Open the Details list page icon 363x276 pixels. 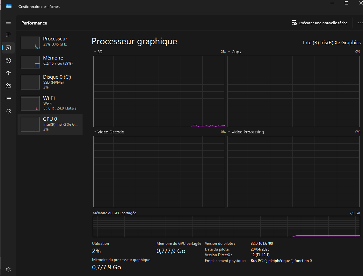click(8, 99)
